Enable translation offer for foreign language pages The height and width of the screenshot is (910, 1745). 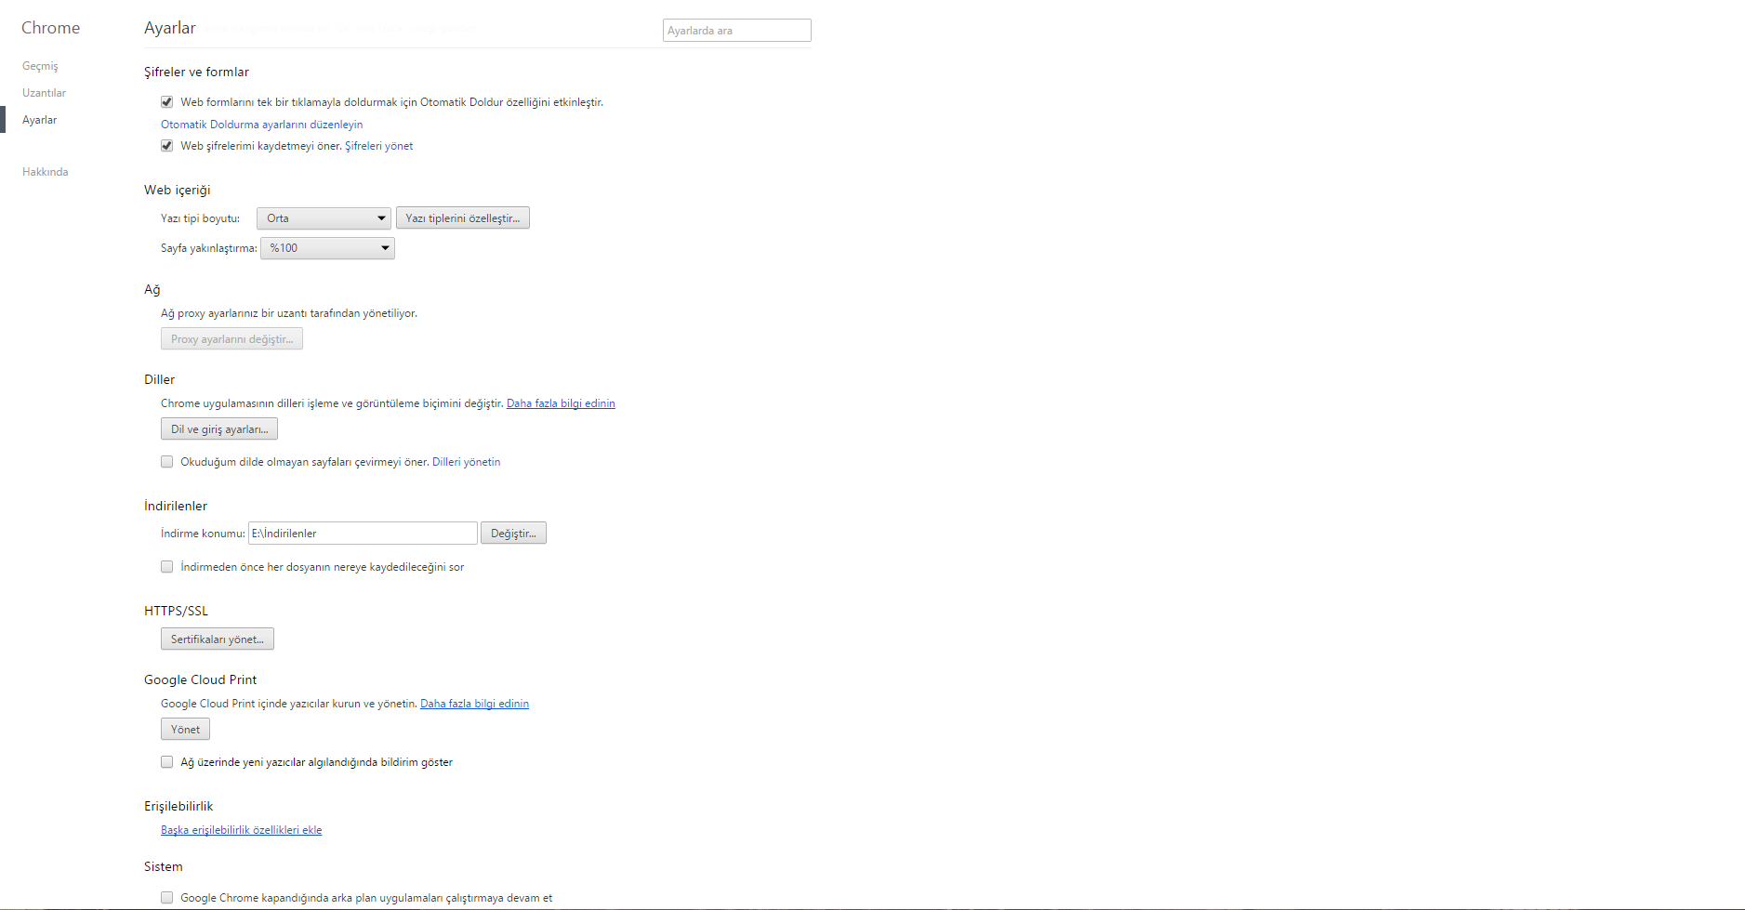tap(167, 462)
